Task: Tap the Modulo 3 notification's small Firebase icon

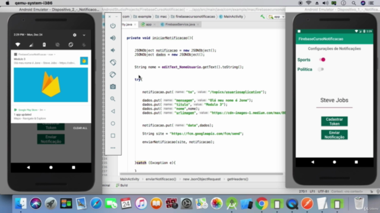Action: coord(84,61)
